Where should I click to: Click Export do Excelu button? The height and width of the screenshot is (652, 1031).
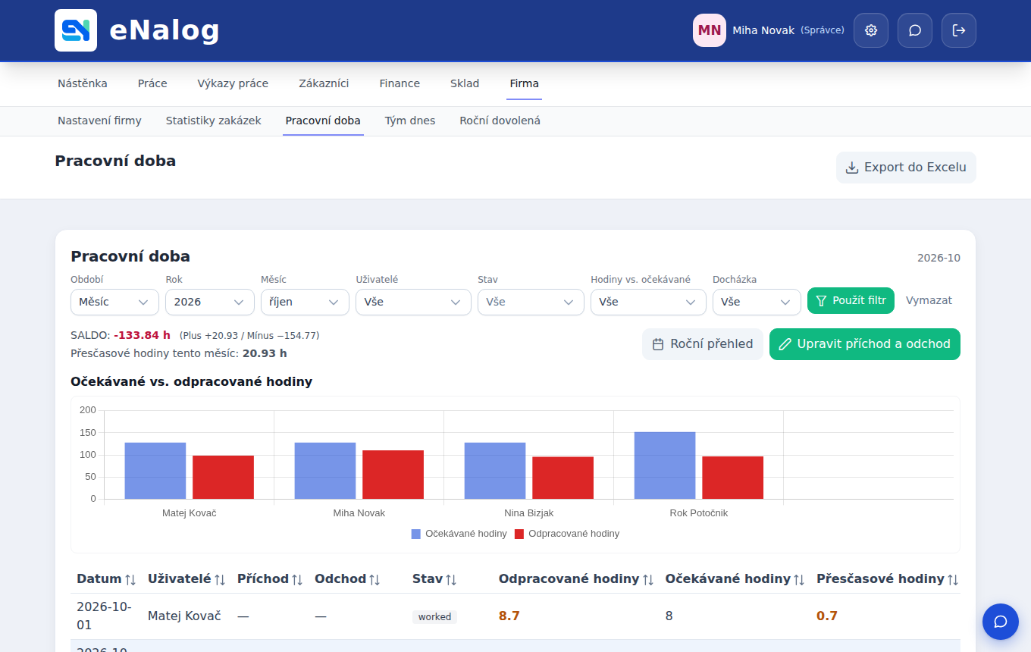click(x=906, y=168)
